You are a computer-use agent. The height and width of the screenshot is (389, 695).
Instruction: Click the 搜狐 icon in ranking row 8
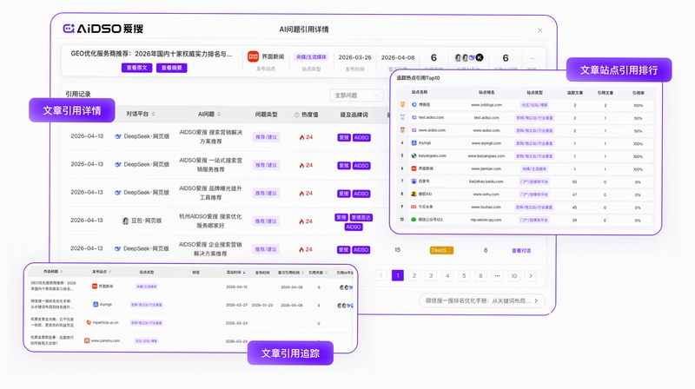point(414,194)
